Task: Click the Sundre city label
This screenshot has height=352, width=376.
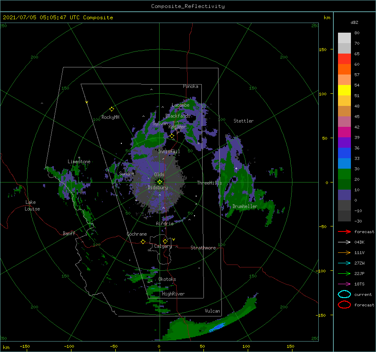Action: tap(127, 173)
